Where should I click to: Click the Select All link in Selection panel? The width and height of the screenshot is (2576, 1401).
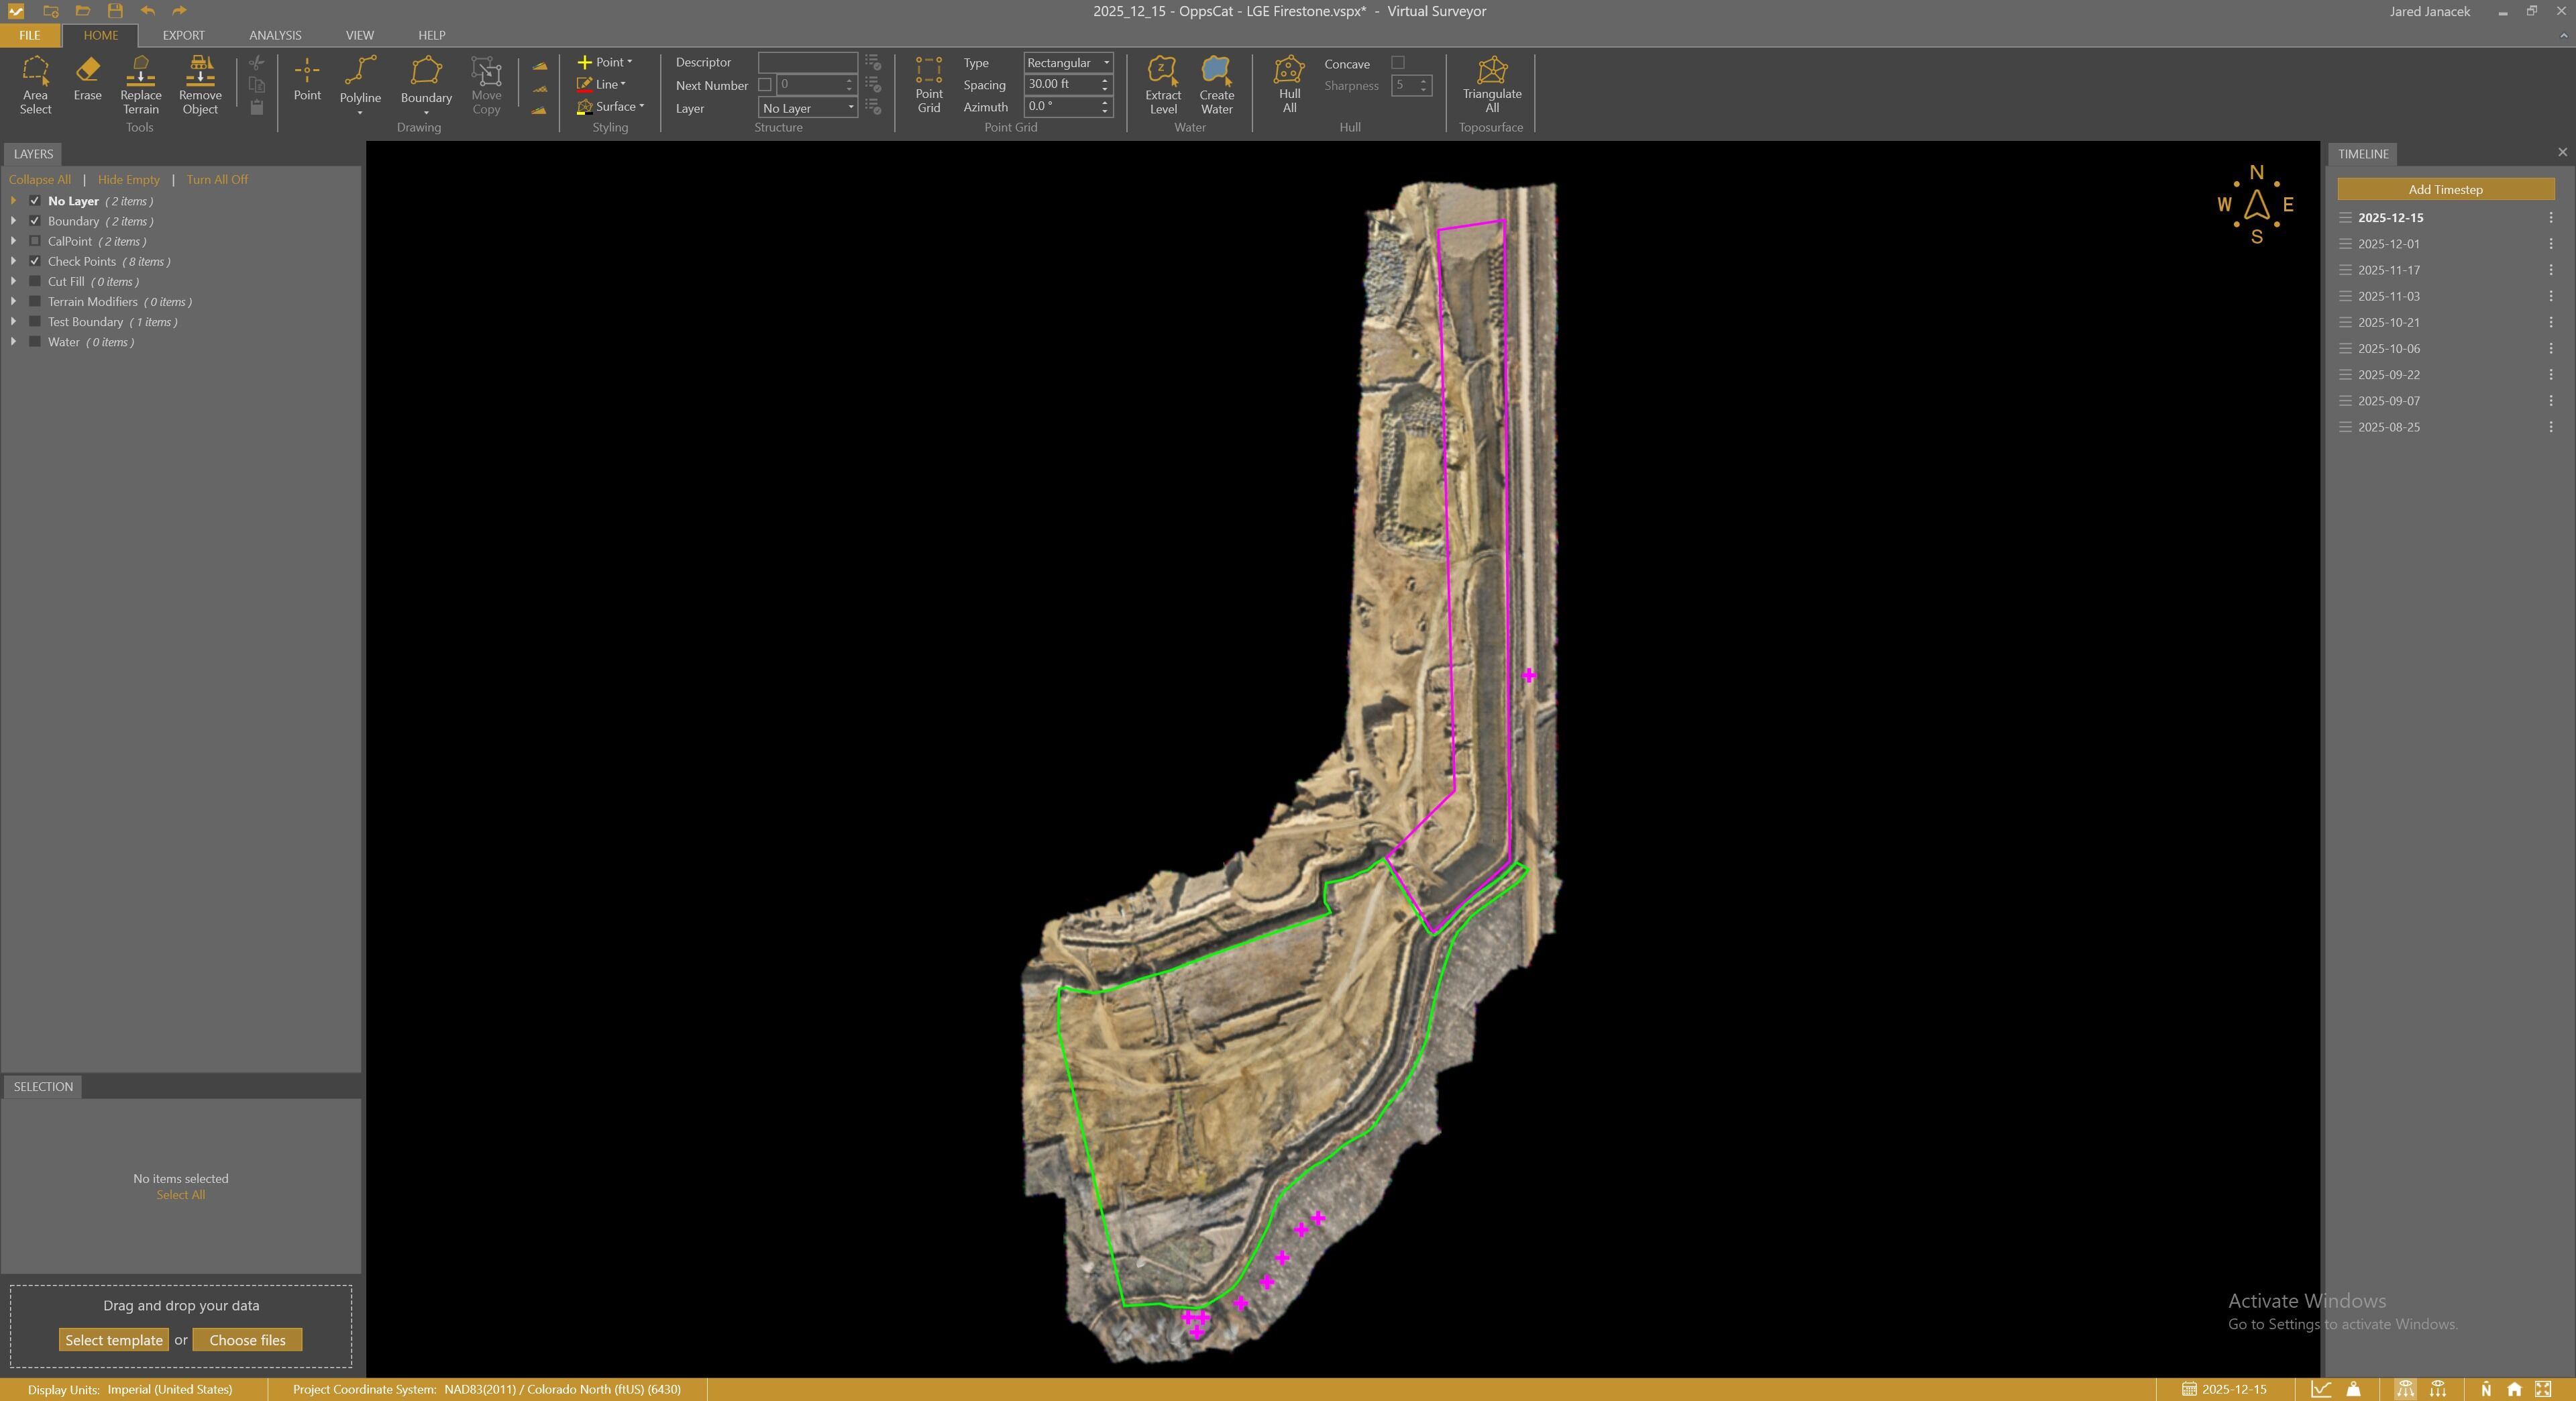pyautogui.click(x=181, y=1195)
